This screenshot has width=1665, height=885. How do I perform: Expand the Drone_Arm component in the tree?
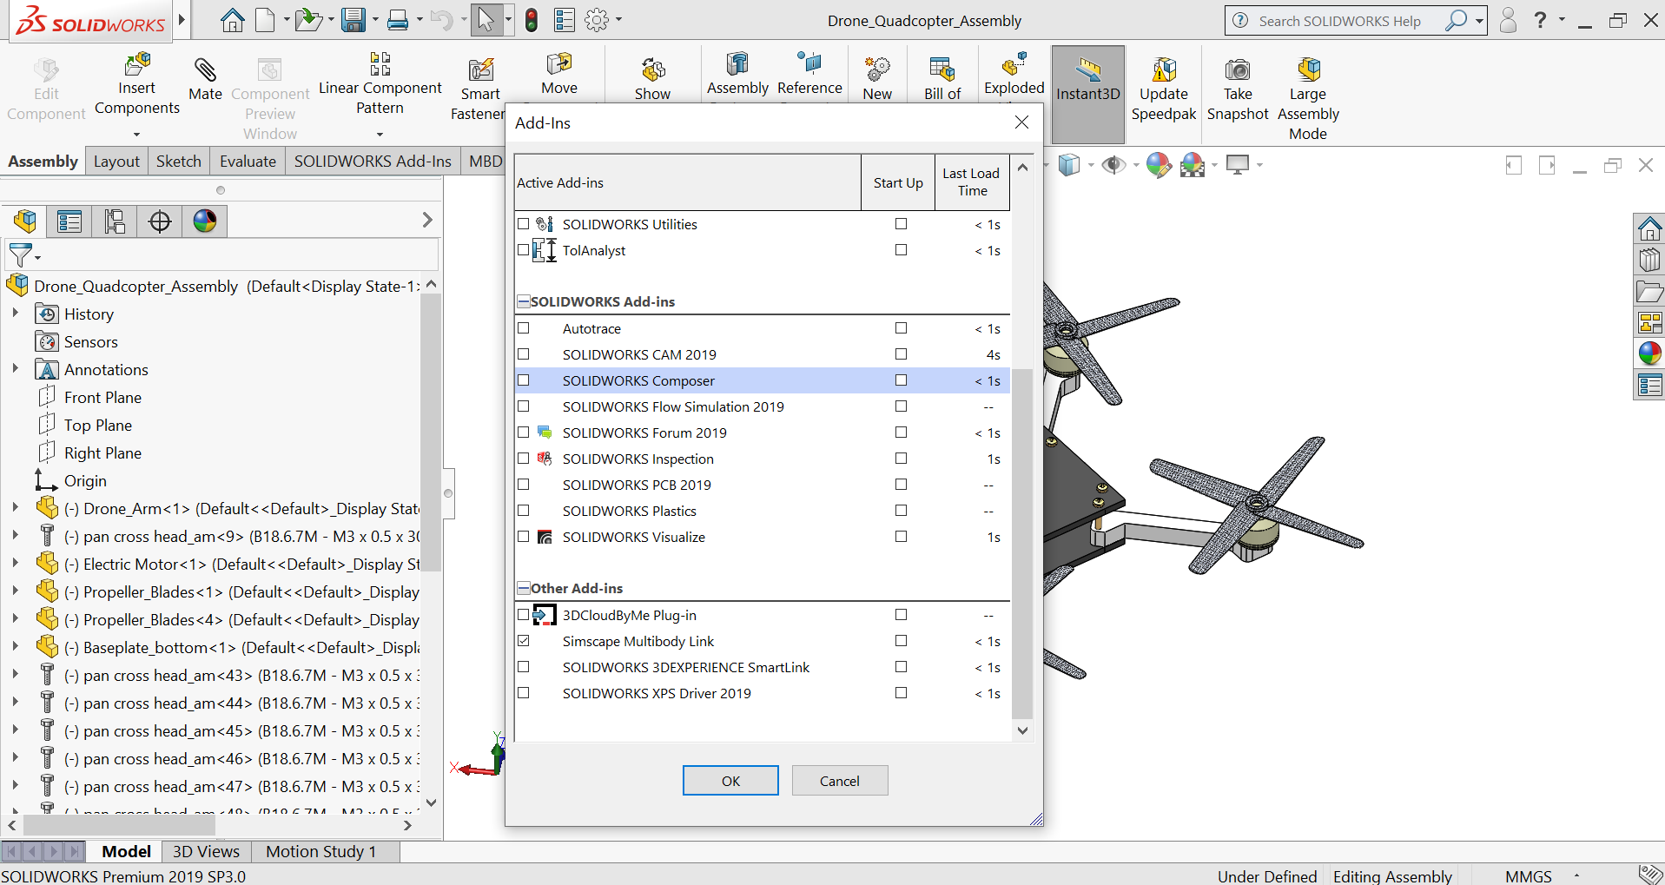[16, 508]
